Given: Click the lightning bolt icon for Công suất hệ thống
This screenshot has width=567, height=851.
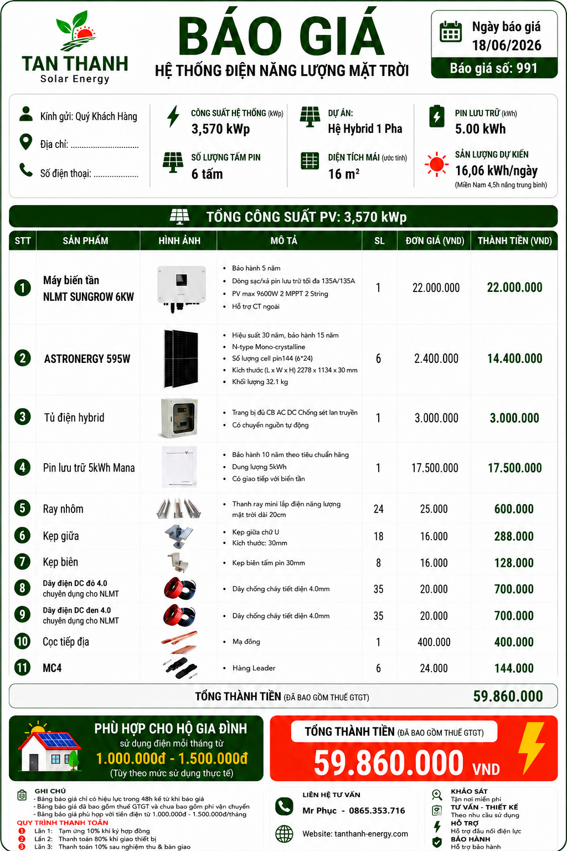Looking at the screenshot, I should coord(173,116).
